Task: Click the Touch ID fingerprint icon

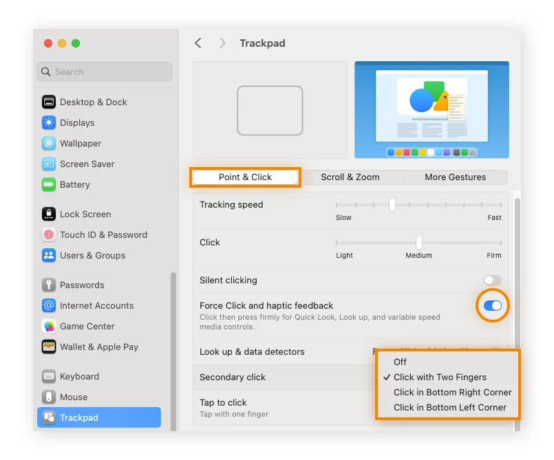Action: point(49,234)
